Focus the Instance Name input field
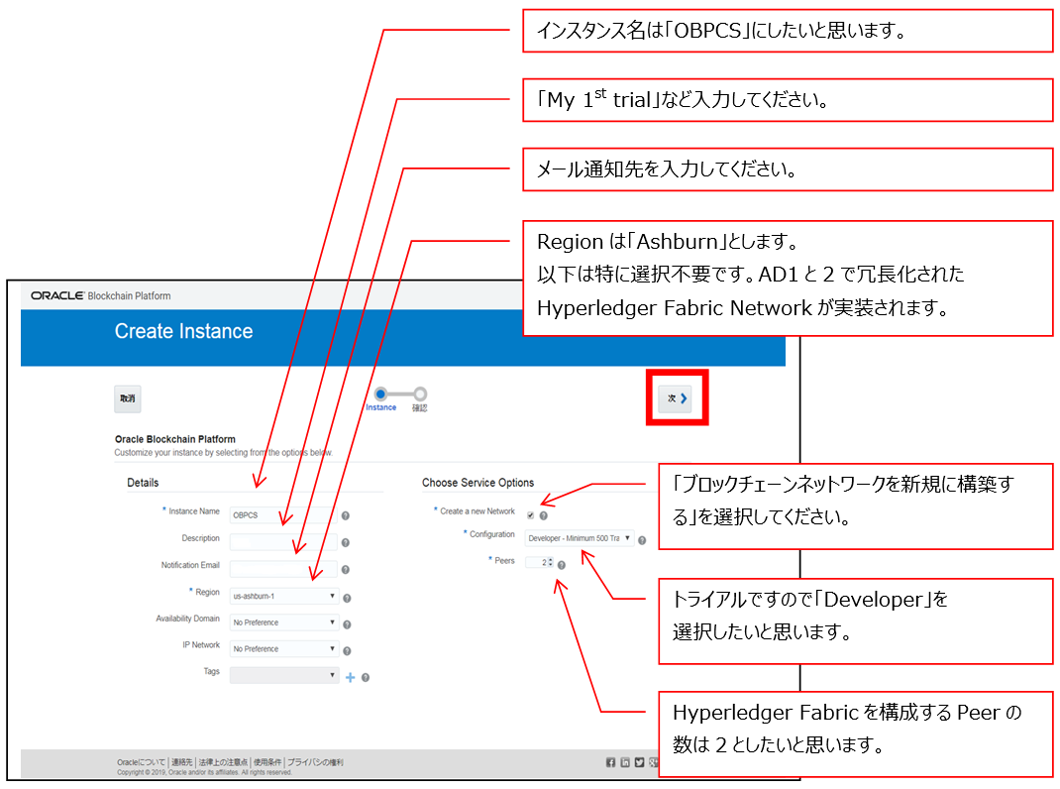Screen dimensions: 1060x789 coord(282,515)
